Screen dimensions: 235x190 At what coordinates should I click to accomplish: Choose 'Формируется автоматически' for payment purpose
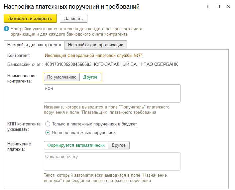[x=76, y=145]
